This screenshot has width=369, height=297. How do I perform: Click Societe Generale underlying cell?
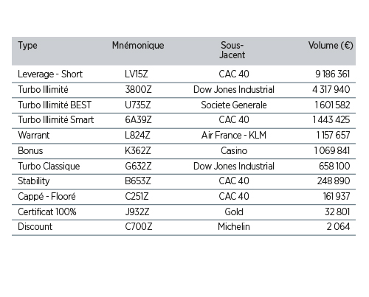(x=234, y=105)
